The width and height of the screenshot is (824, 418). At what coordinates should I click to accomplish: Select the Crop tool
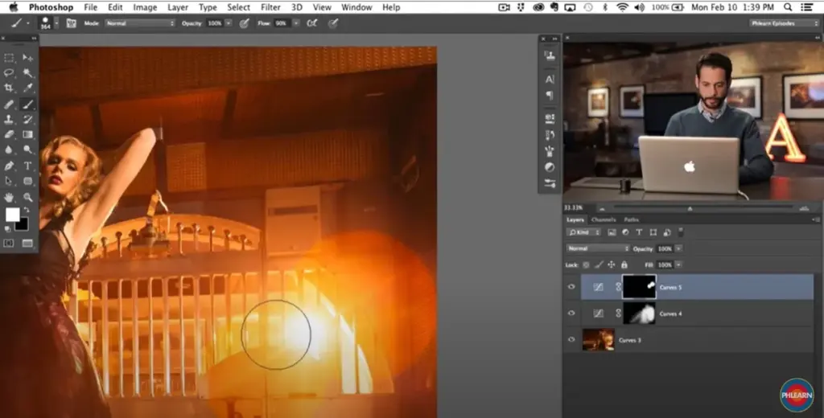point(10,88)
